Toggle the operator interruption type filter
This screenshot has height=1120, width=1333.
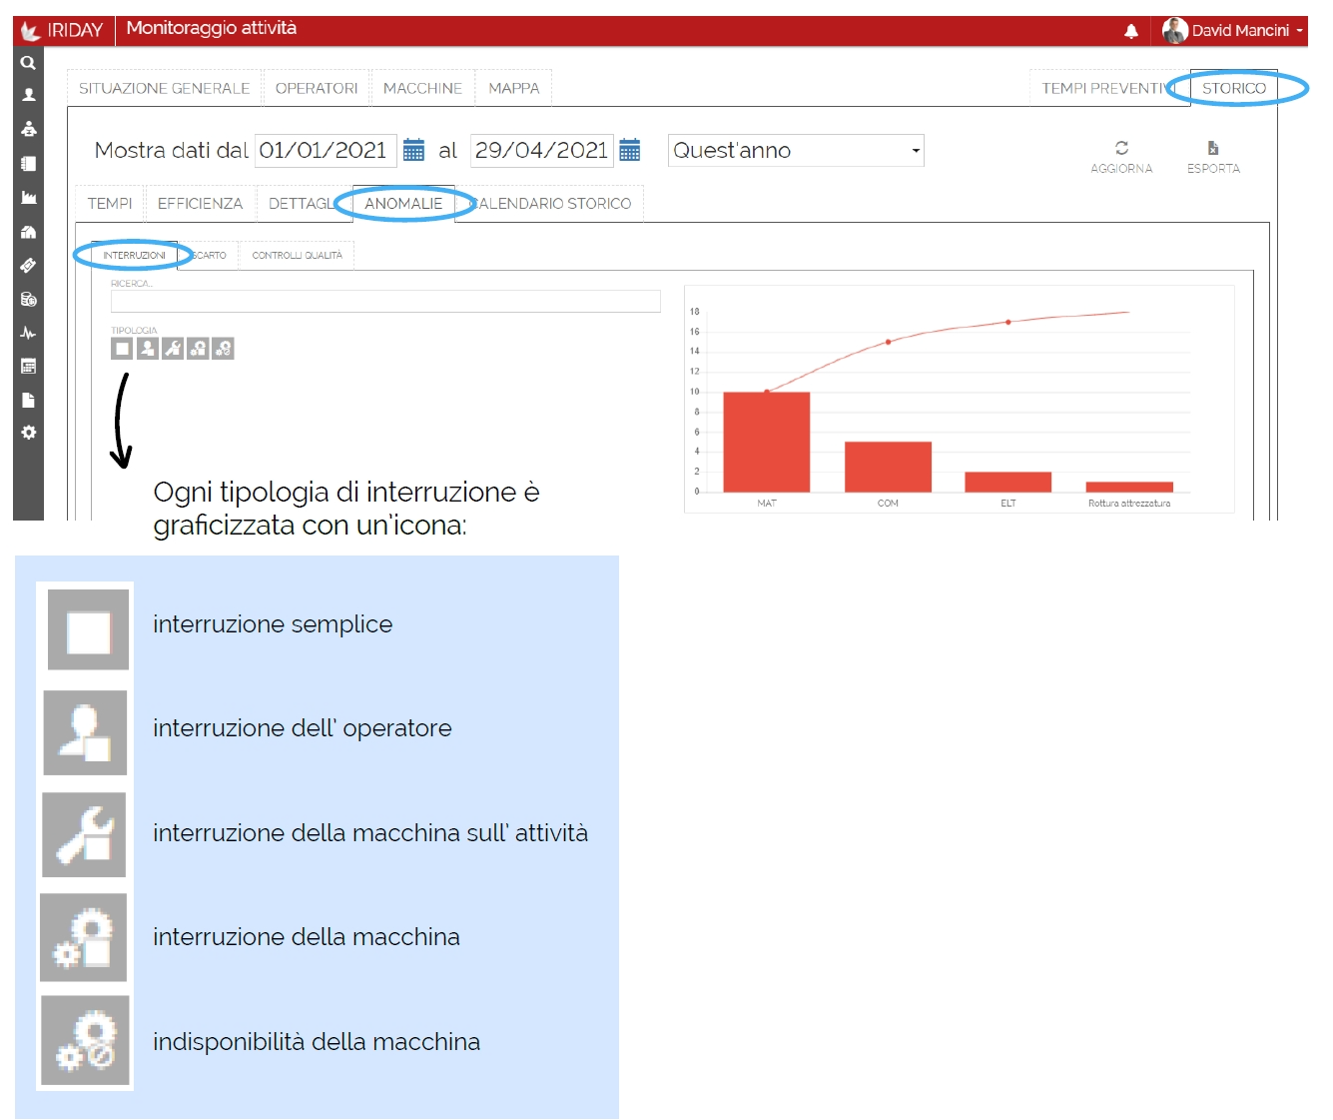pos(148,349)
